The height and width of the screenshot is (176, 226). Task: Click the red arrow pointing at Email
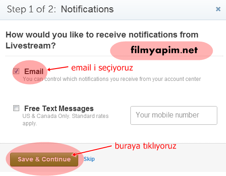[x=58, y=68]
